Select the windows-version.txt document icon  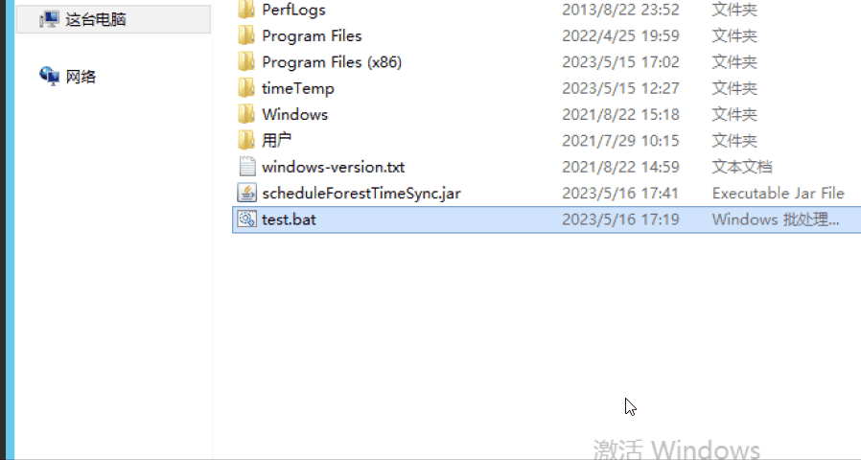click(247, 167)
